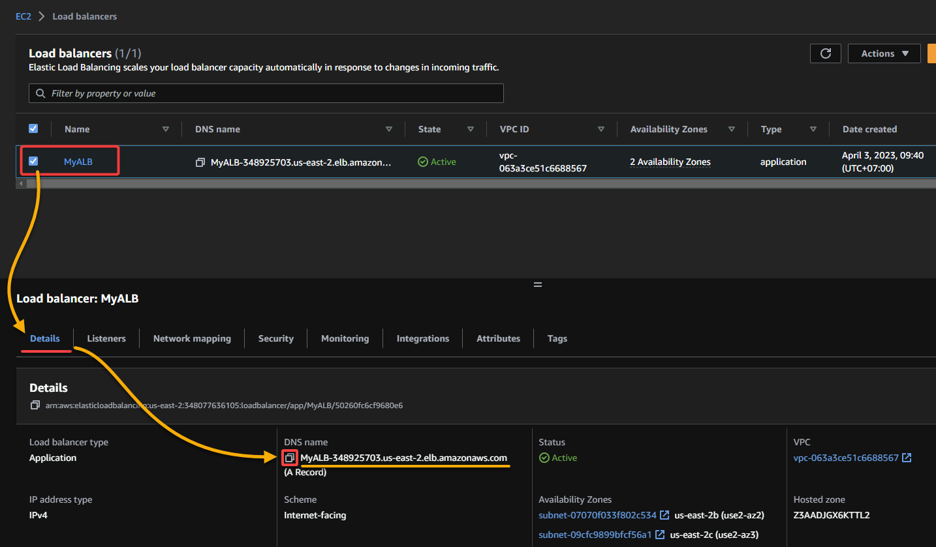Viewport: 936px width, 547px height.
Task: Click Load balancers breadcrumb text
Action: tap(85, 16)
